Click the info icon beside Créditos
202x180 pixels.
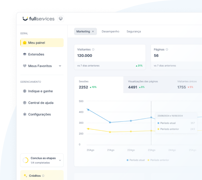tap(43, 176)
